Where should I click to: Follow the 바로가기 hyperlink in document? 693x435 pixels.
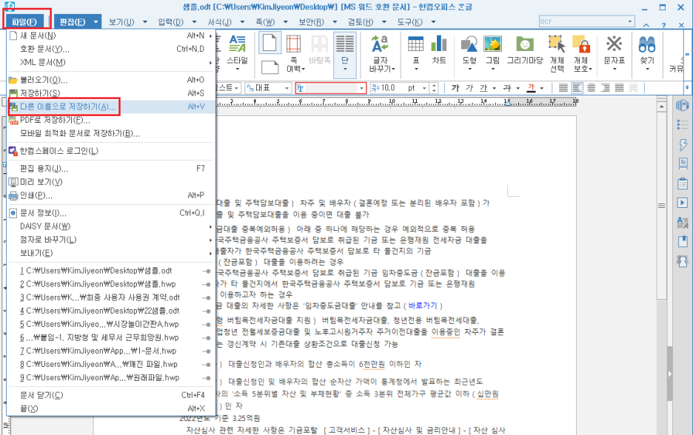click(x=423, y=306)
